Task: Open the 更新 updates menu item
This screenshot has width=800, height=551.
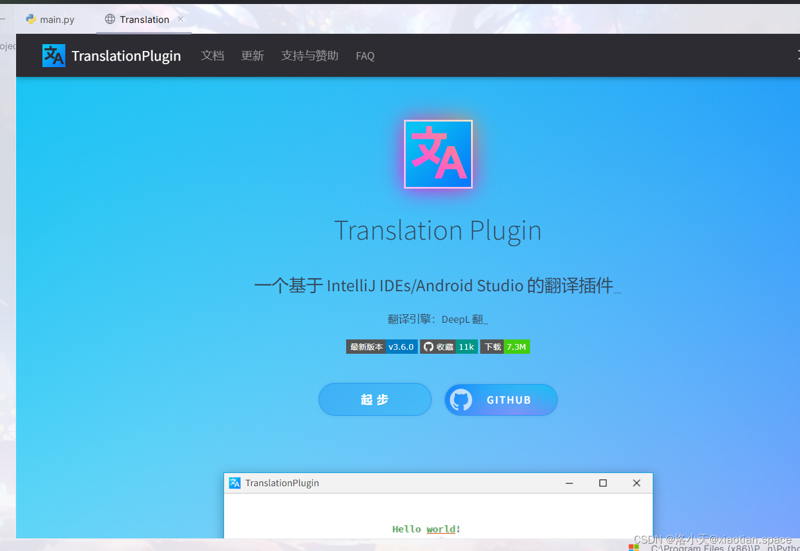Action: [253, 56]
